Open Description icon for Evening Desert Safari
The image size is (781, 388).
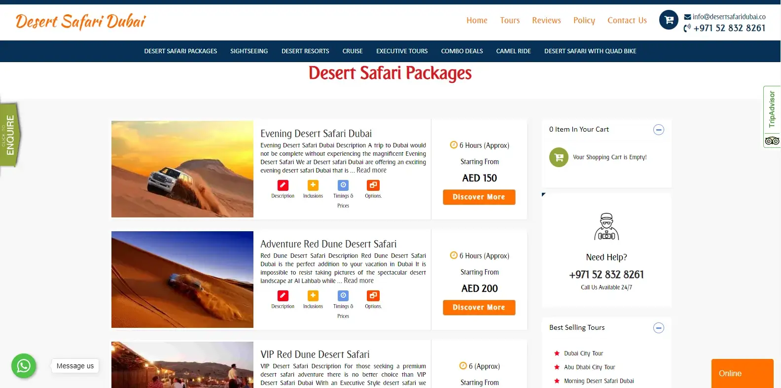point(283,185)
